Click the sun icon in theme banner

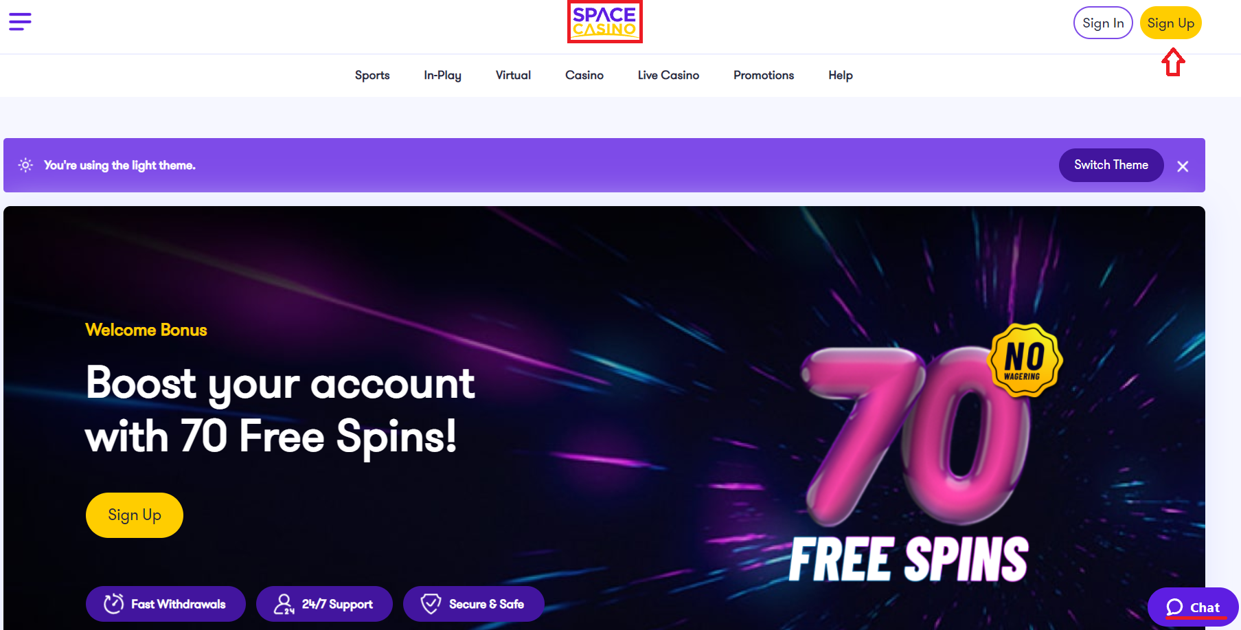[x=25, y=165]
